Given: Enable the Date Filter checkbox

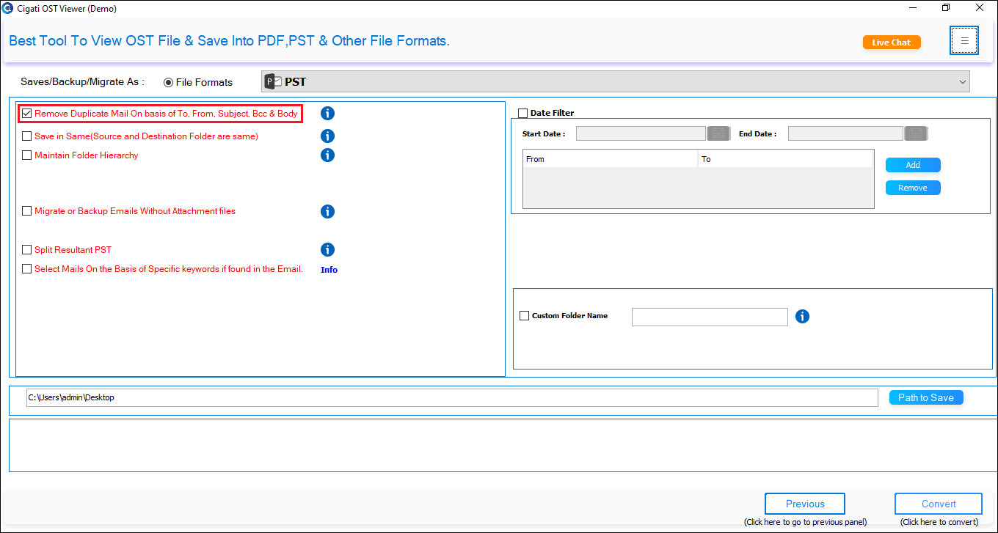Looking at the screenshot, I should click(x=523, y=113).
